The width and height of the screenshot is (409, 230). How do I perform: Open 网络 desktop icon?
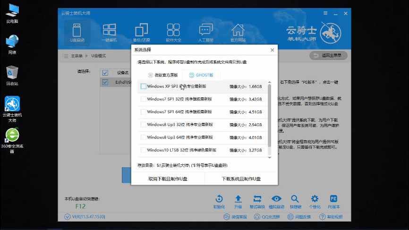(12, 44)
